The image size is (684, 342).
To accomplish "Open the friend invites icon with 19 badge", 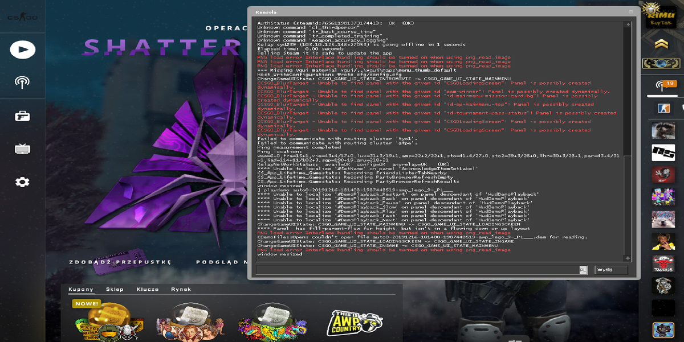I will click(663, 86).
